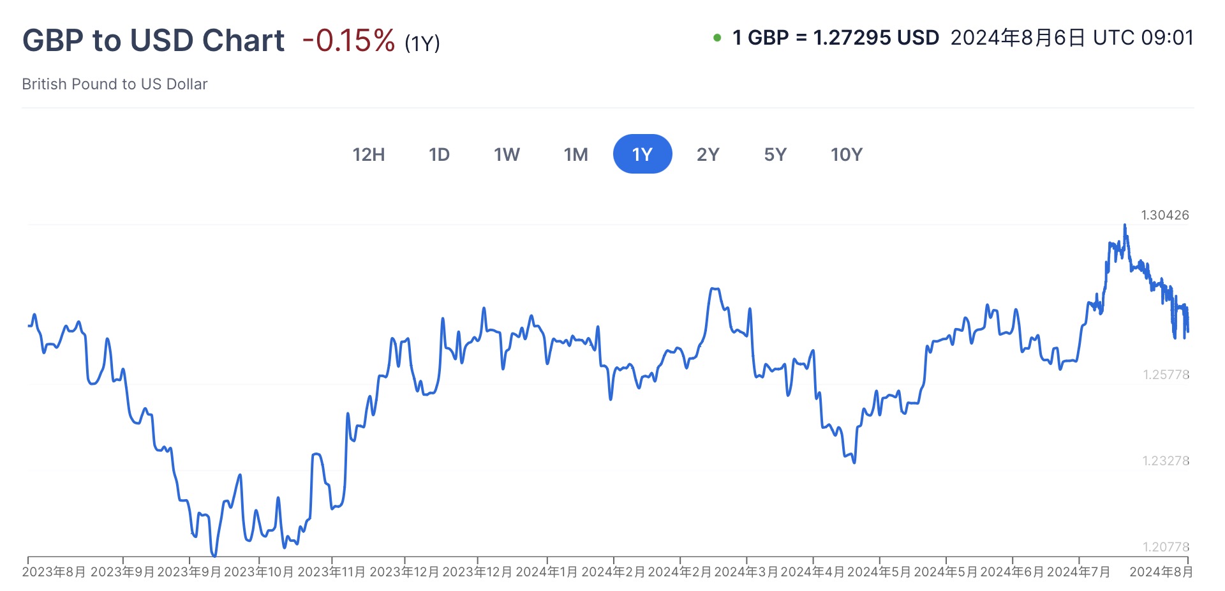The image size is (1225, 591).
Task: Click the British Pound to US Dollar subtitle
Action: coord(115,84)
